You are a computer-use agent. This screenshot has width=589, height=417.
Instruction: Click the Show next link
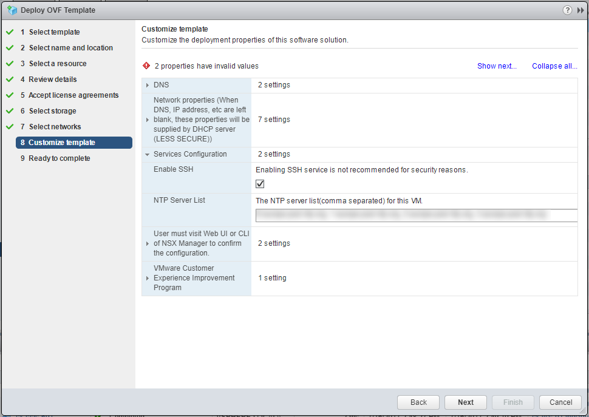pyautogui.click(x=497, y=66)
